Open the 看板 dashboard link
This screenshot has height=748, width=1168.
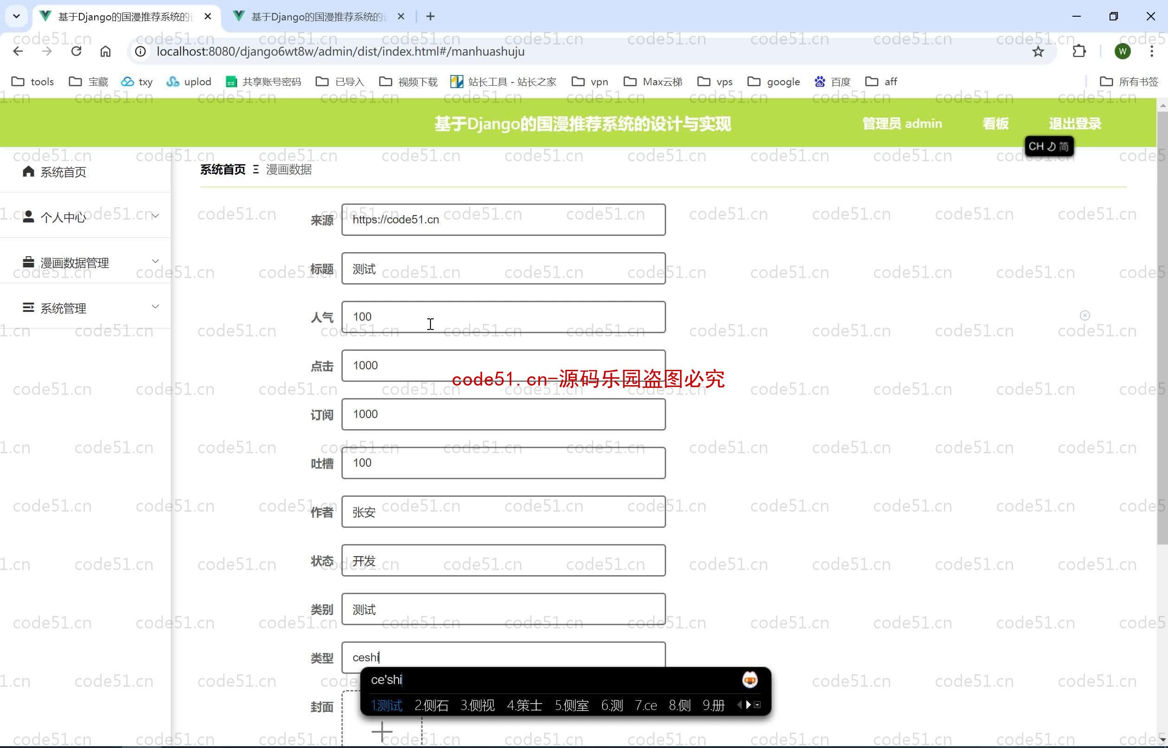click(995, 123)
